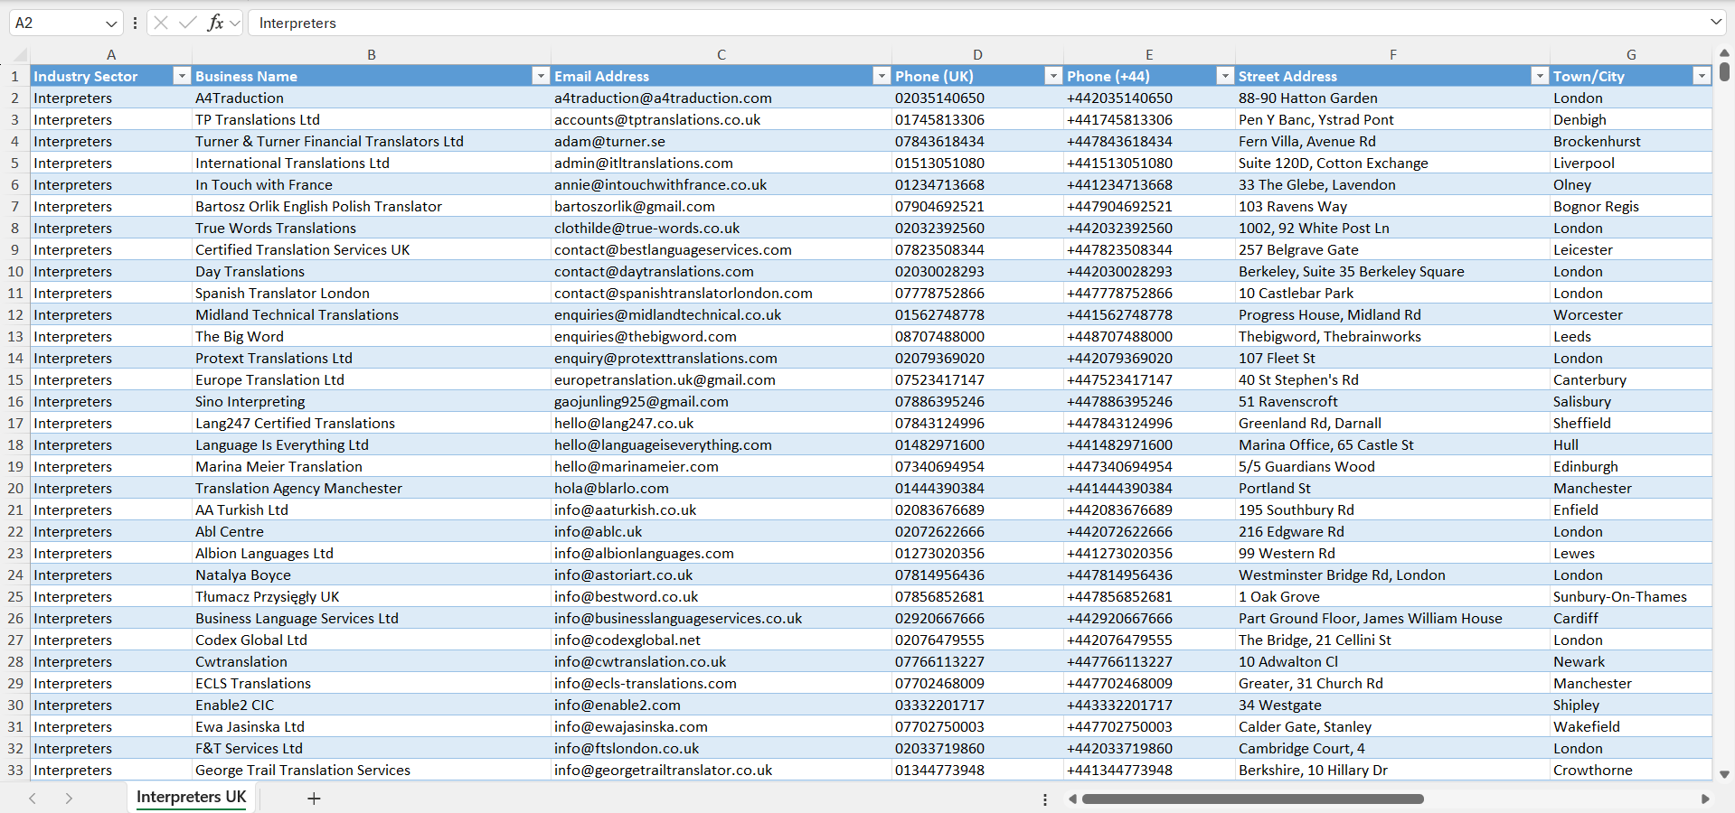
Task: Open Town/City filter dropdown
Action: [x=1702, y=76]
